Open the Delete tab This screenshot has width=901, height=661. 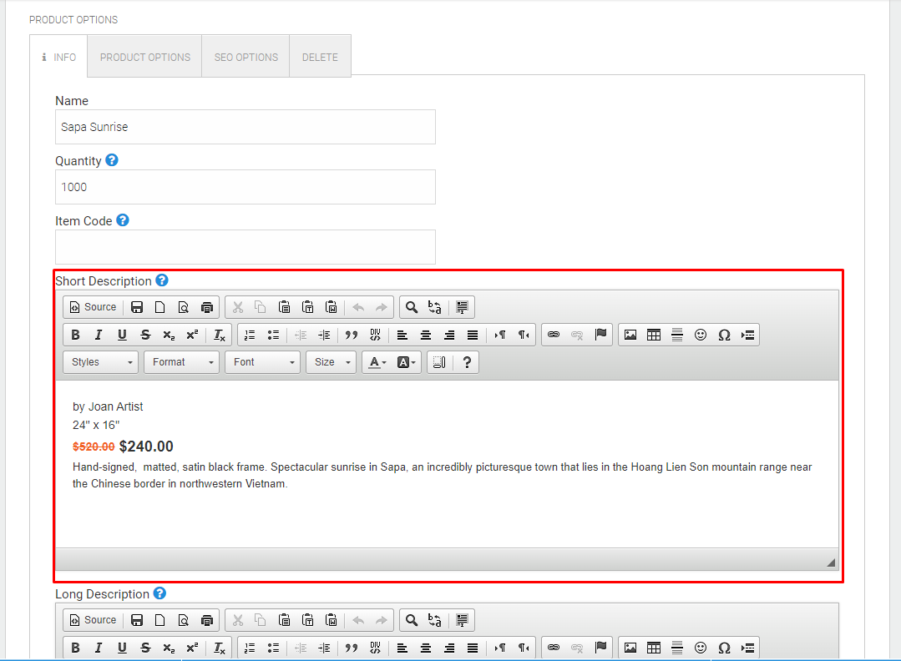320,56
